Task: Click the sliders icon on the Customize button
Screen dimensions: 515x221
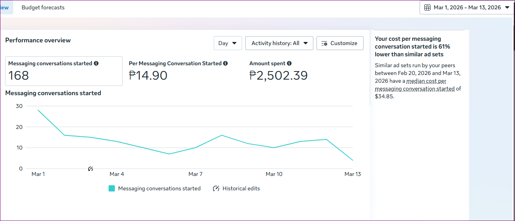Action: tap(325, 44)
